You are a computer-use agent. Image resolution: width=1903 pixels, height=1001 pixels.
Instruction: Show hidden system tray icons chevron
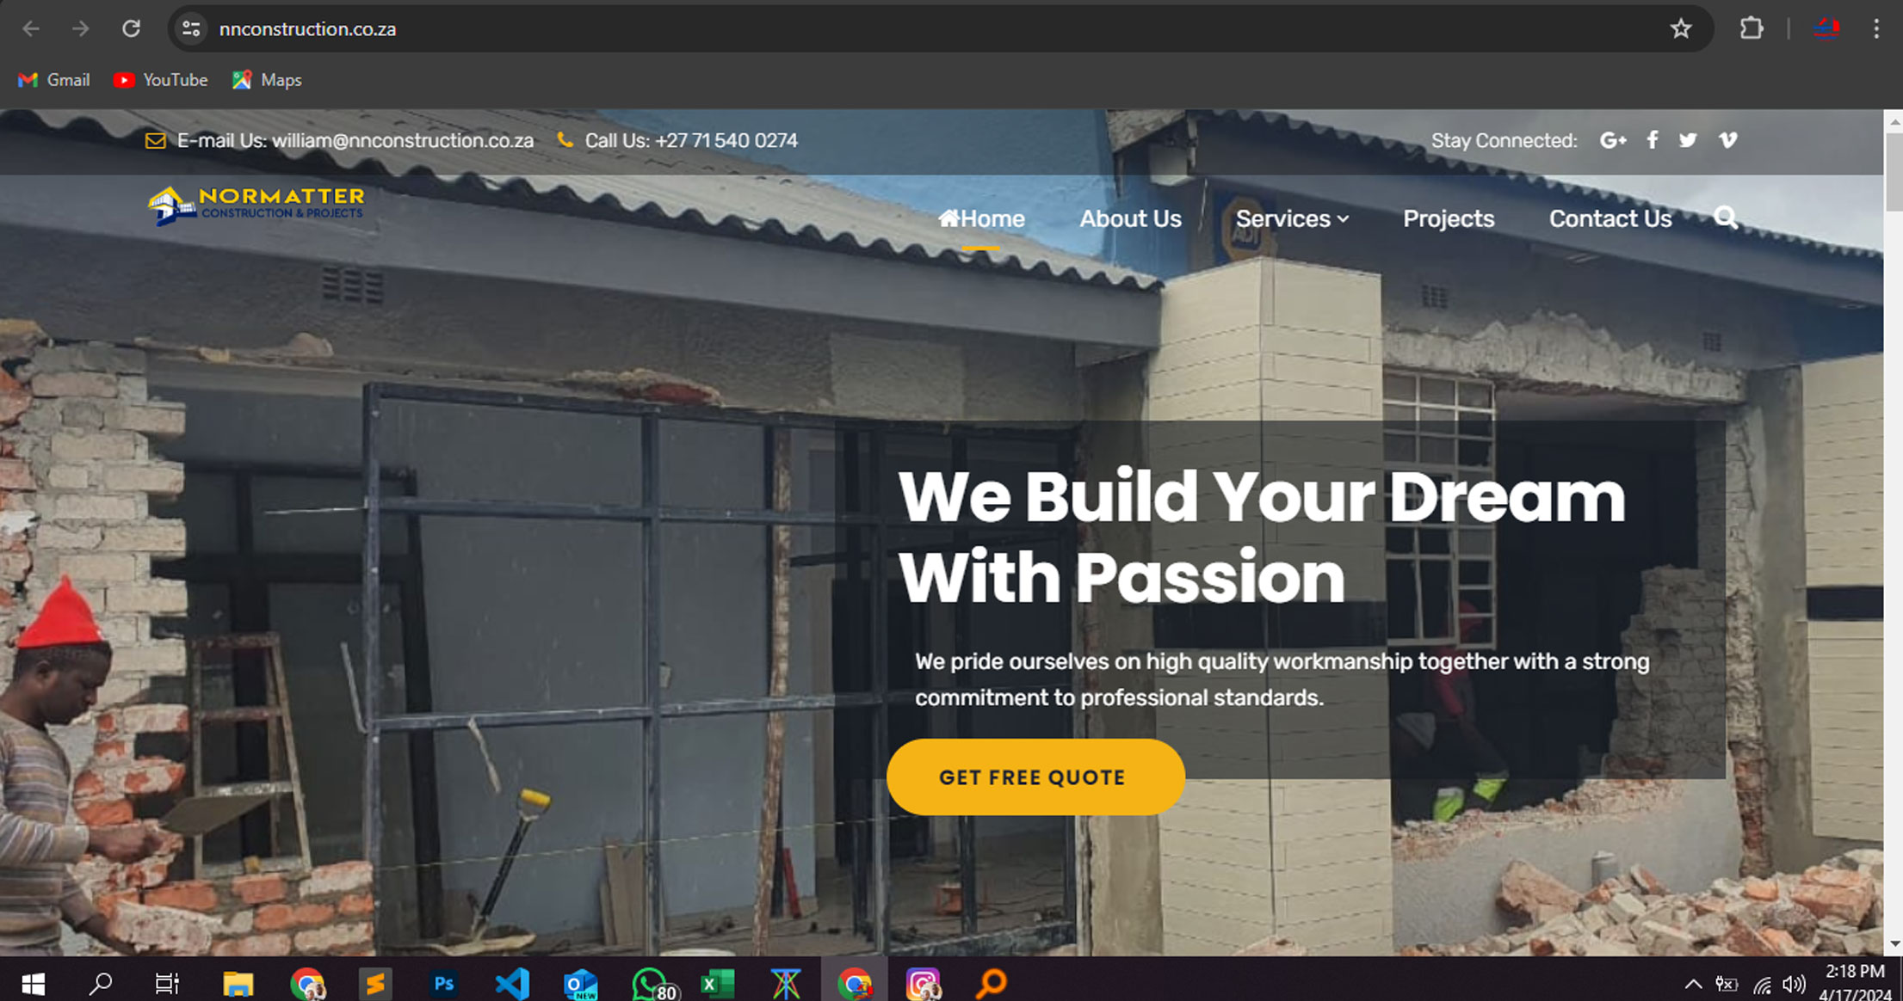click(x=1692, y=984)
